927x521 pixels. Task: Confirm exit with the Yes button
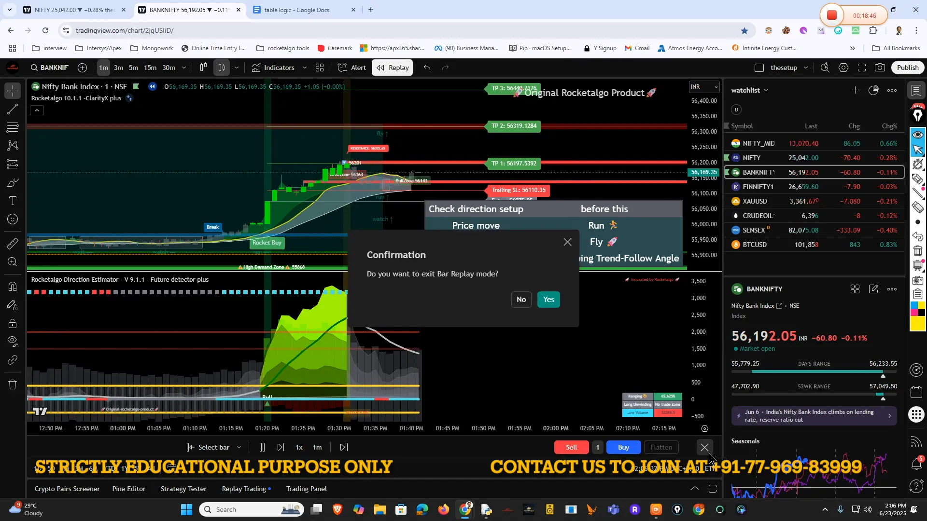[548, 300]
